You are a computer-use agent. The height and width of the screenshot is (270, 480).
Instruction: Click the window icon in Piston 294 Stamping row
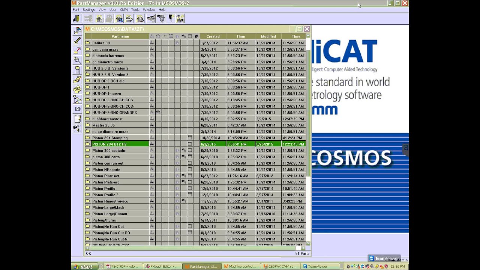pyautogui.click(x=190, y=138)
